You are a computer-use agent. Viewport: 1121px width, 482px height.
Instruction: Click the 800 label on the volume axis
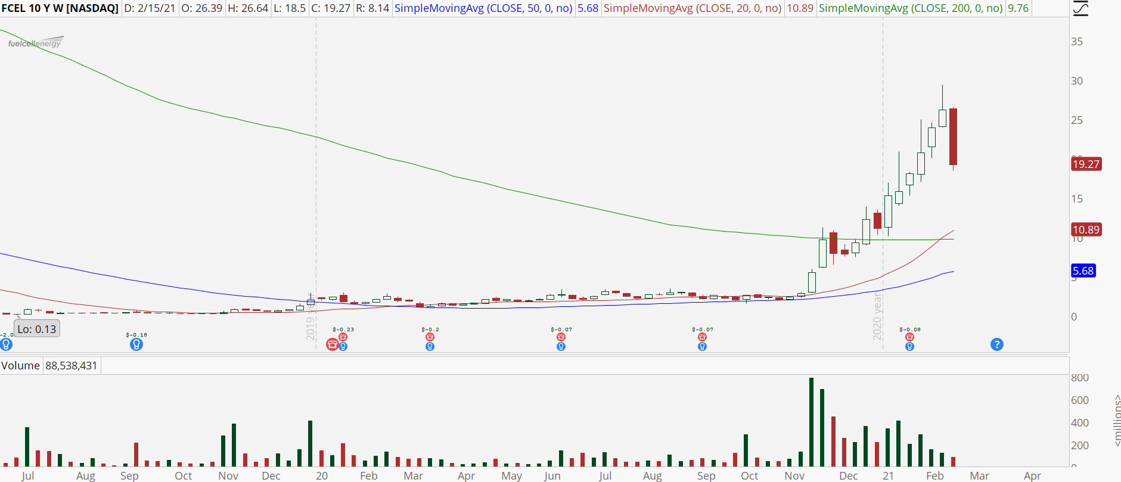(1080, 378)
